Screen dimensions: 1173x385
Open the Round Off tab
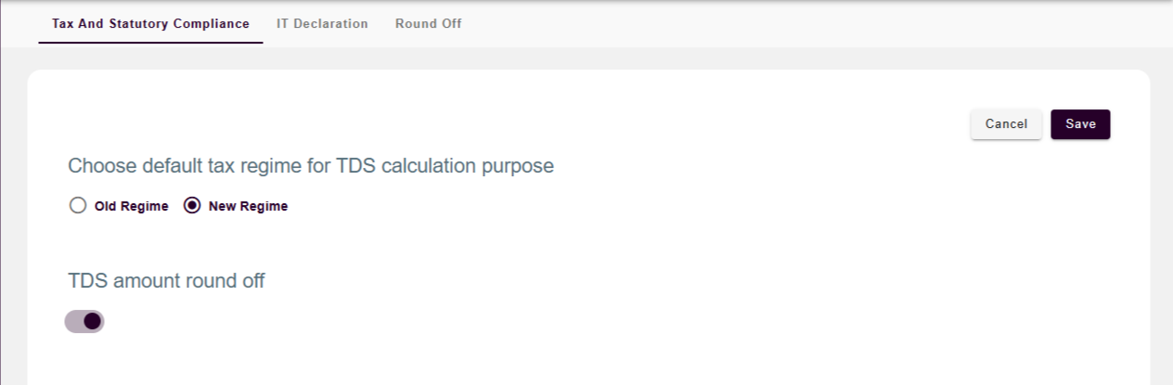pyautogui.click(x=428, y=24)
